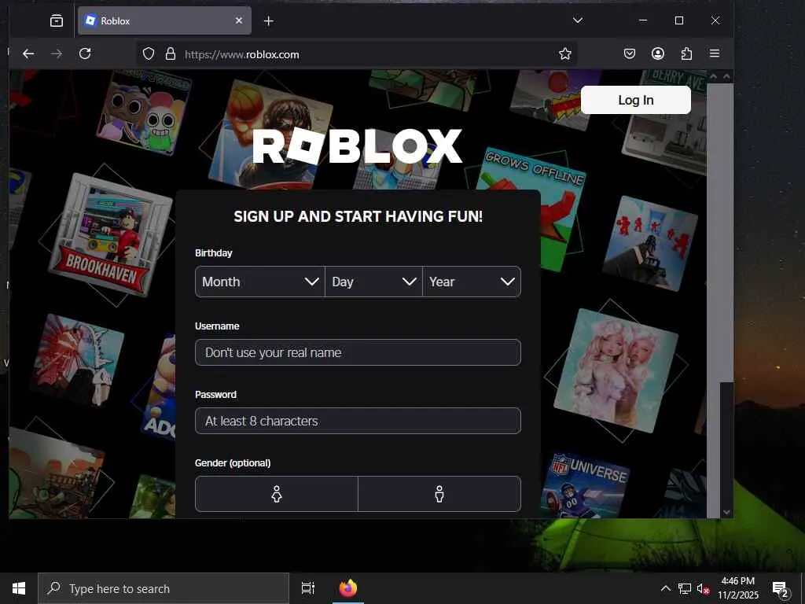
Task: Switch to the Roblox tab
Action: pos(164,20)
